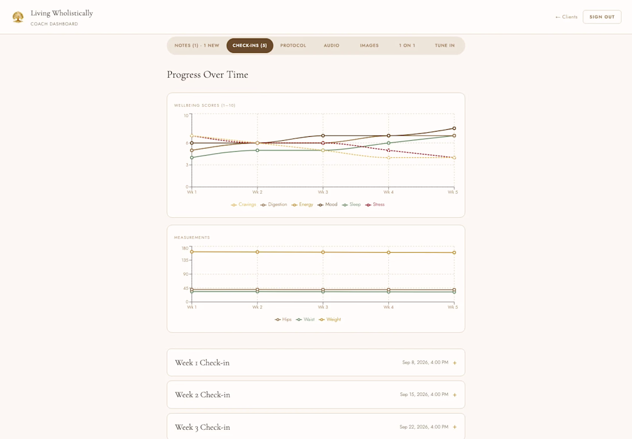Viewport: 632px width, 439px height.
Task: Hide the Sleep series via its legend
Action: pyautogui.click(x=352, y=205)
